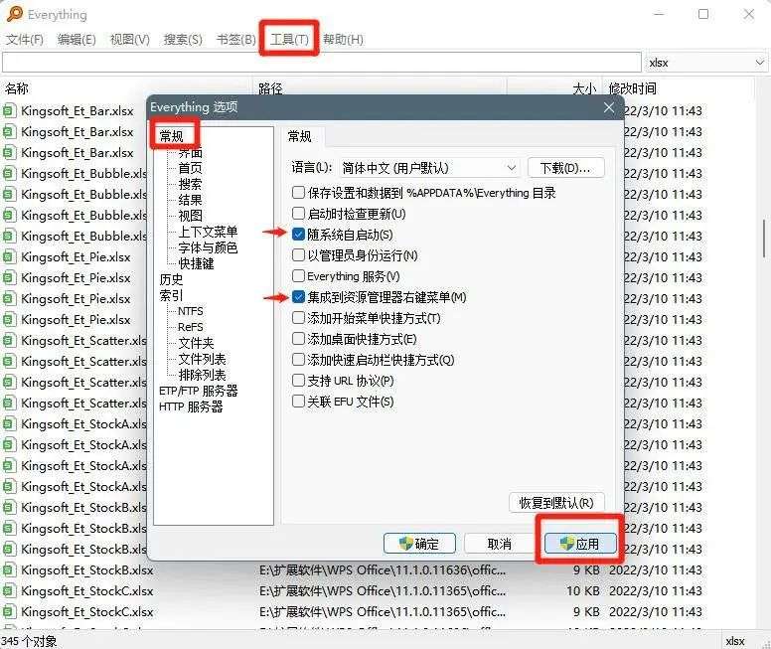Click 恢复到默认(R) button
The width and height of the screenshot is (771, 649).
coord(556,503)
